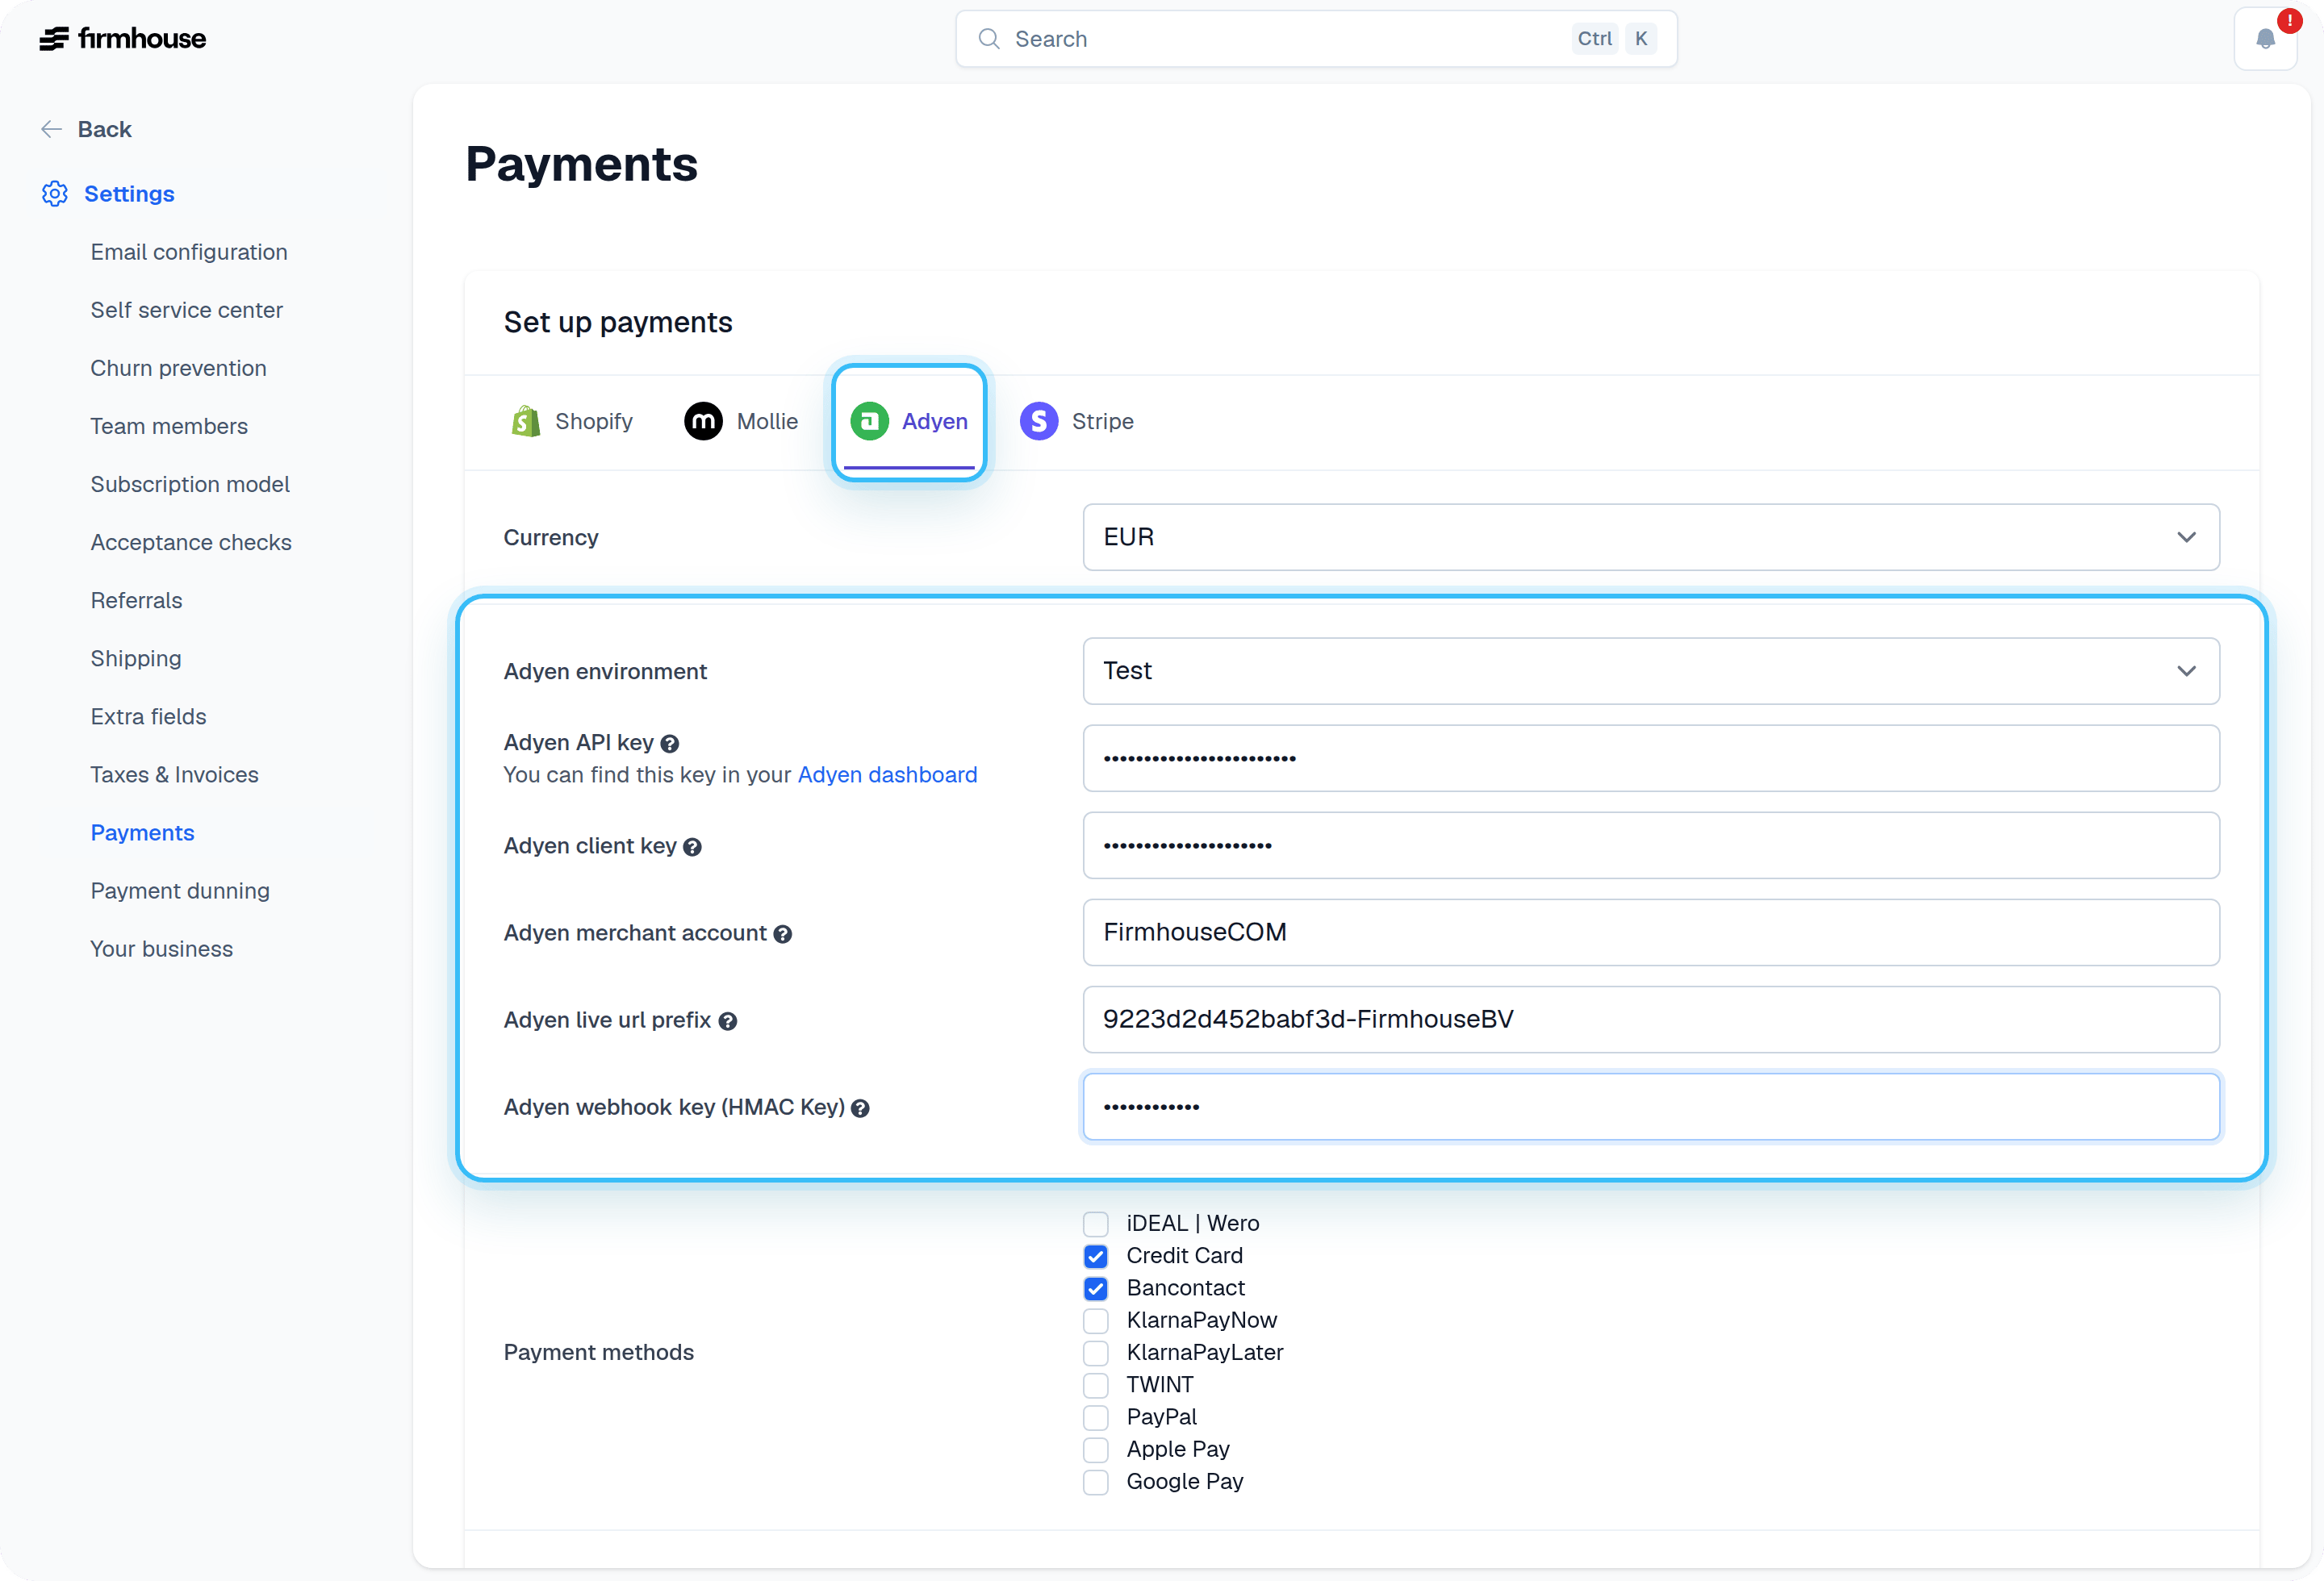Click the Back arrow icon
Viewport: 2324px width, 1581px height.
click(x=52, y=130)
